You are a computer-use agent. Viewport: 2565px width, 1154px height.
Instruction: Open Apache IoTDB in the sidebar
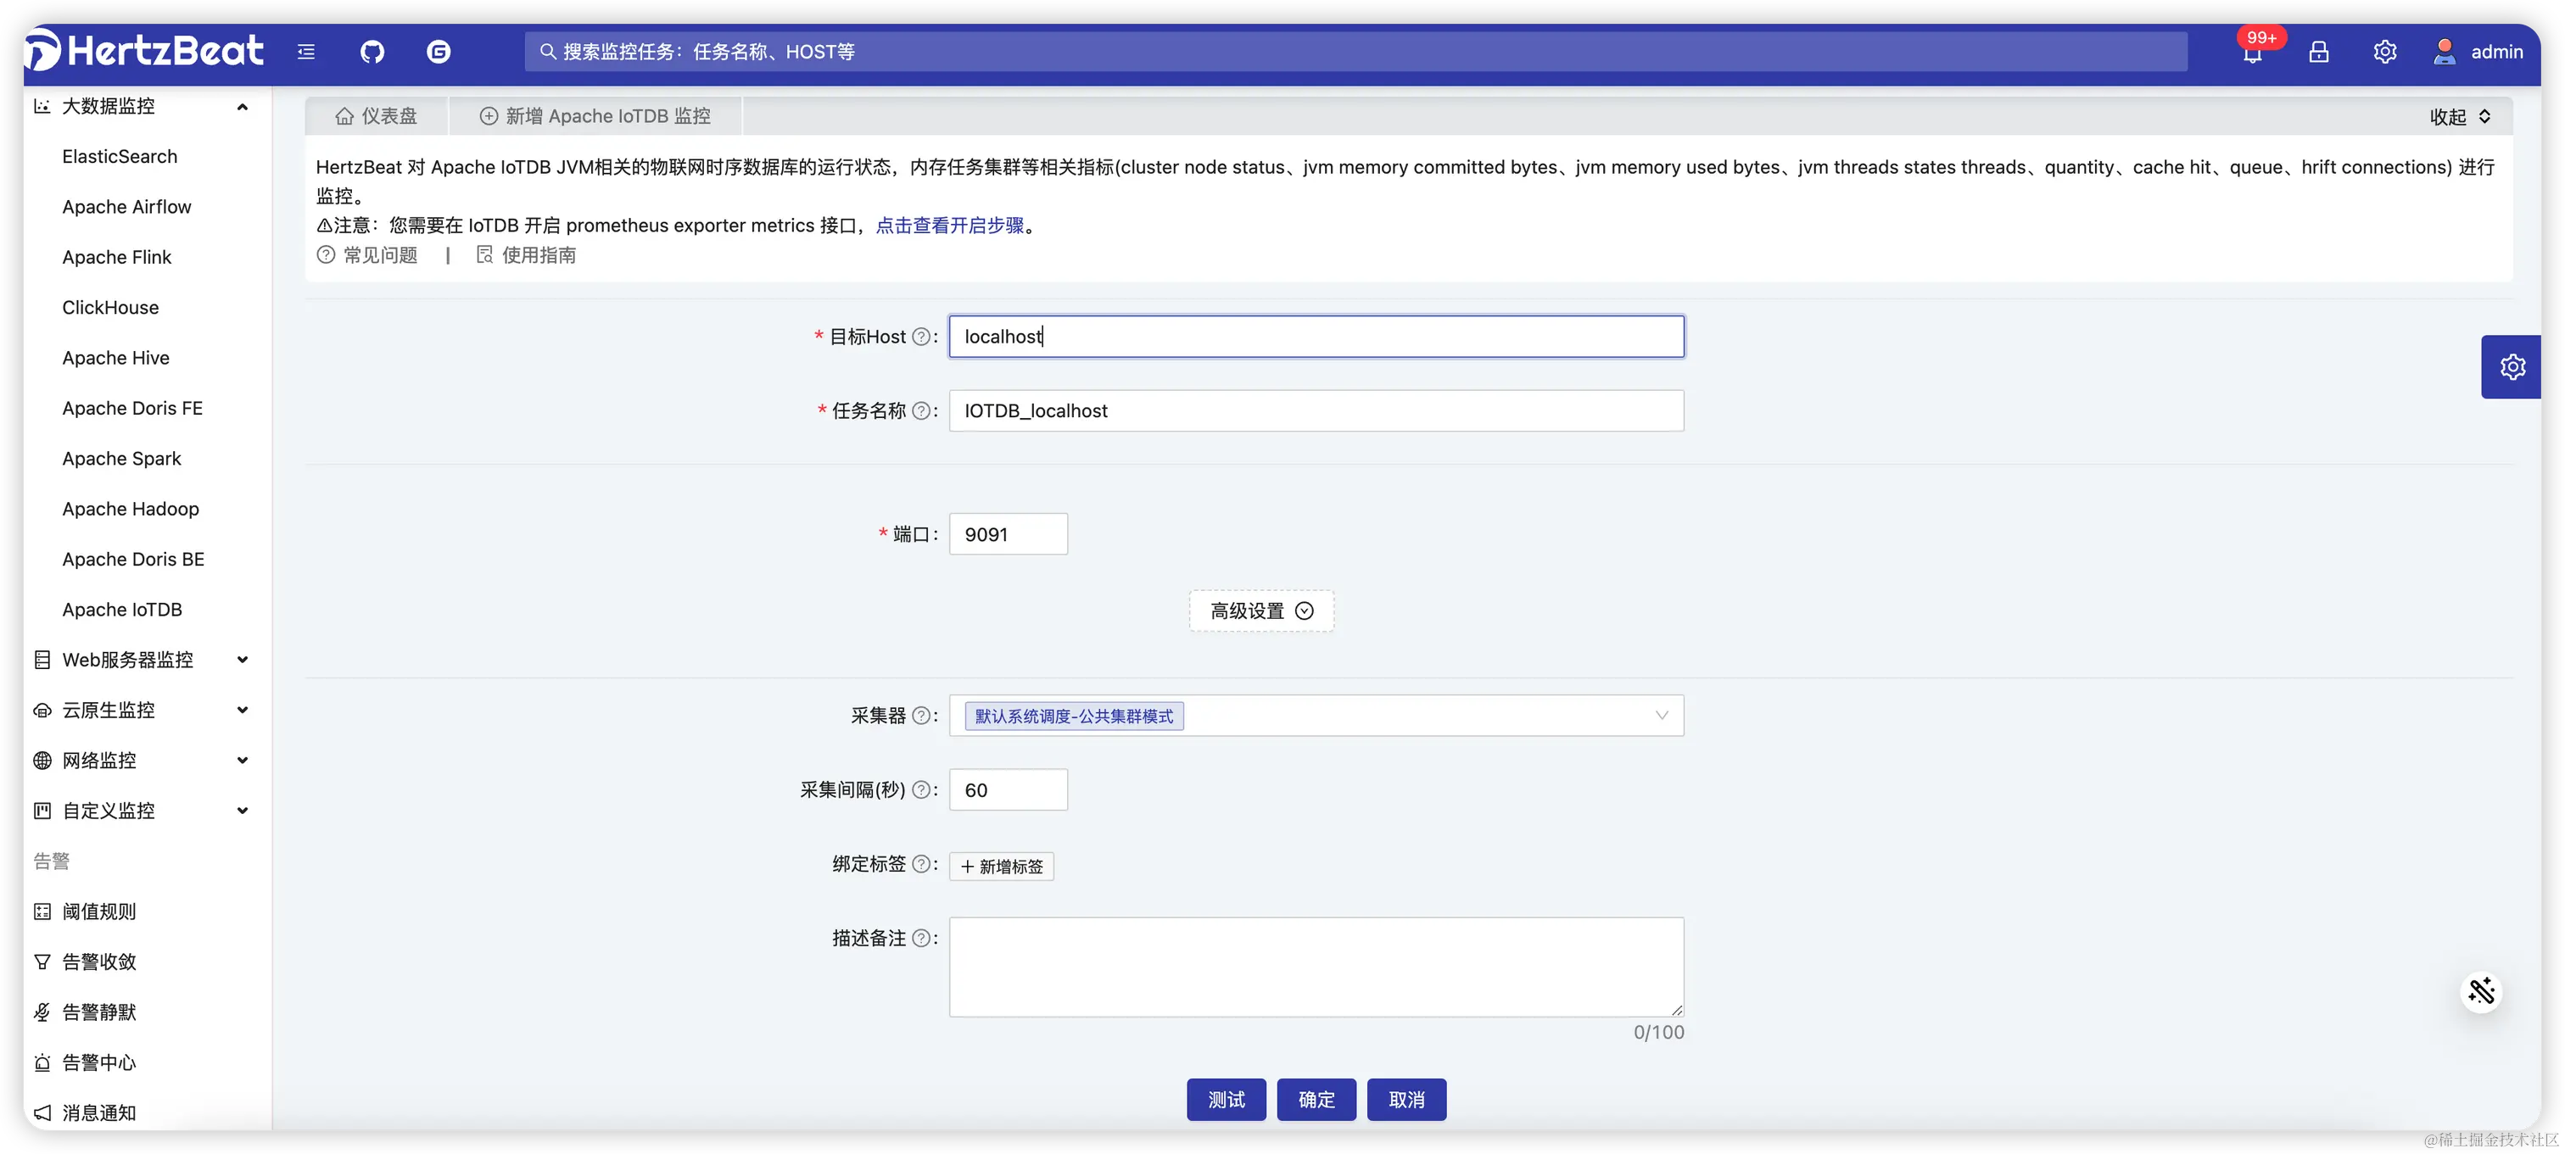(122, 610)
